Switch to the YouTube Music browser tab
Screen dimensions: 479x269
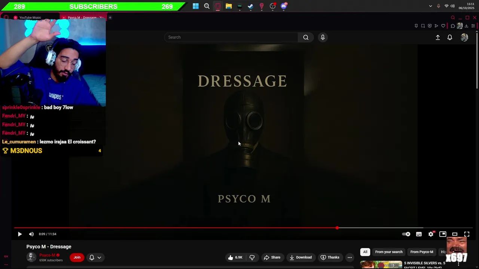[30, 18]
